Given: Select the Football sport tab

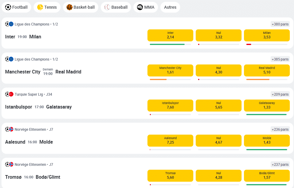Looking at the screenshot, I should [x=16, y=7].
